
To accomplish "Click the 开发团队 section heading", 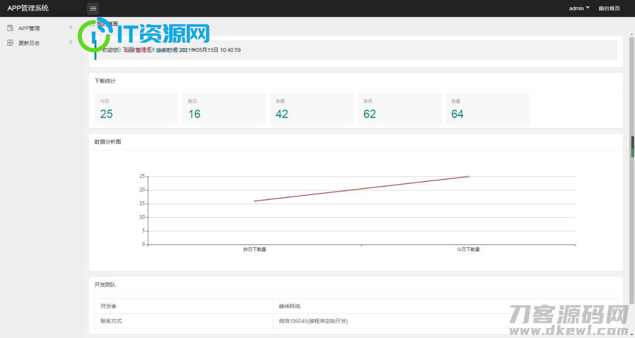I will click(x=105, y=285).
